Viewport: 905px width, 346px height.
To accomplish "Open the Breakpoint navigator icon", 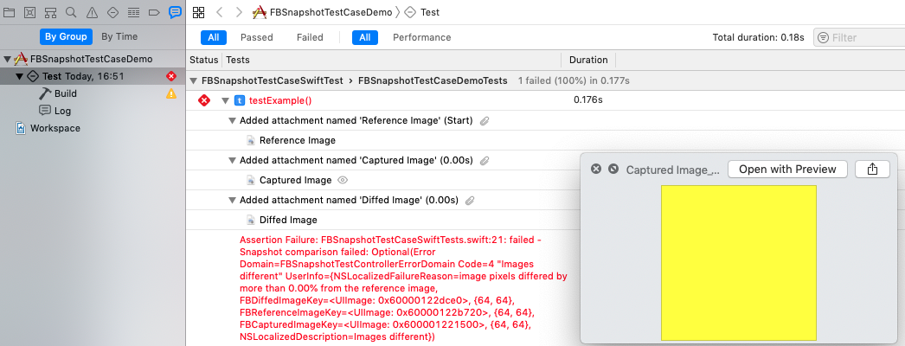I will coord(154,12).
